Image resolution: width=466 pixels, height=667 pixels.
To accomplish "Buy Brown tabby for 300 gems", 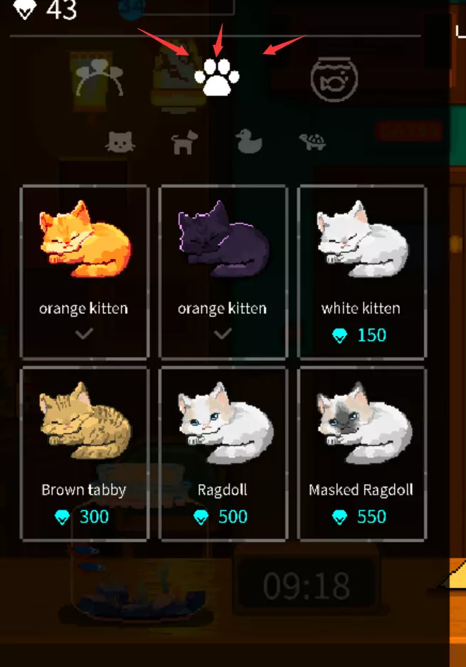I will (83, 517).
